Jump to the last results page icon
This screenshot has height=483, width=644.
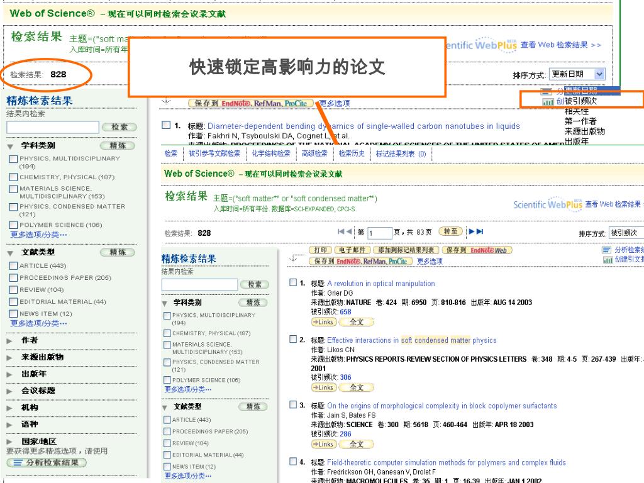479,232
